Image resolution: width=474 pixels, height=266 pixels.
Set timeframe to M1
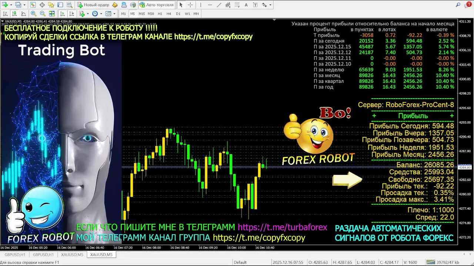pyautogui.click(x=123, y=14)
